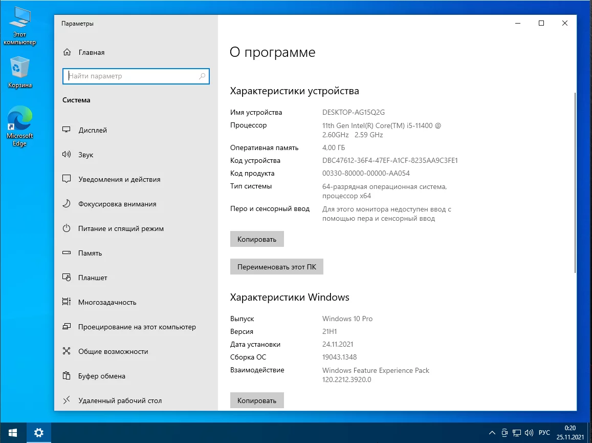Open the Память settings page
Screen dimensions: 592x443
(x=90, y=253)
